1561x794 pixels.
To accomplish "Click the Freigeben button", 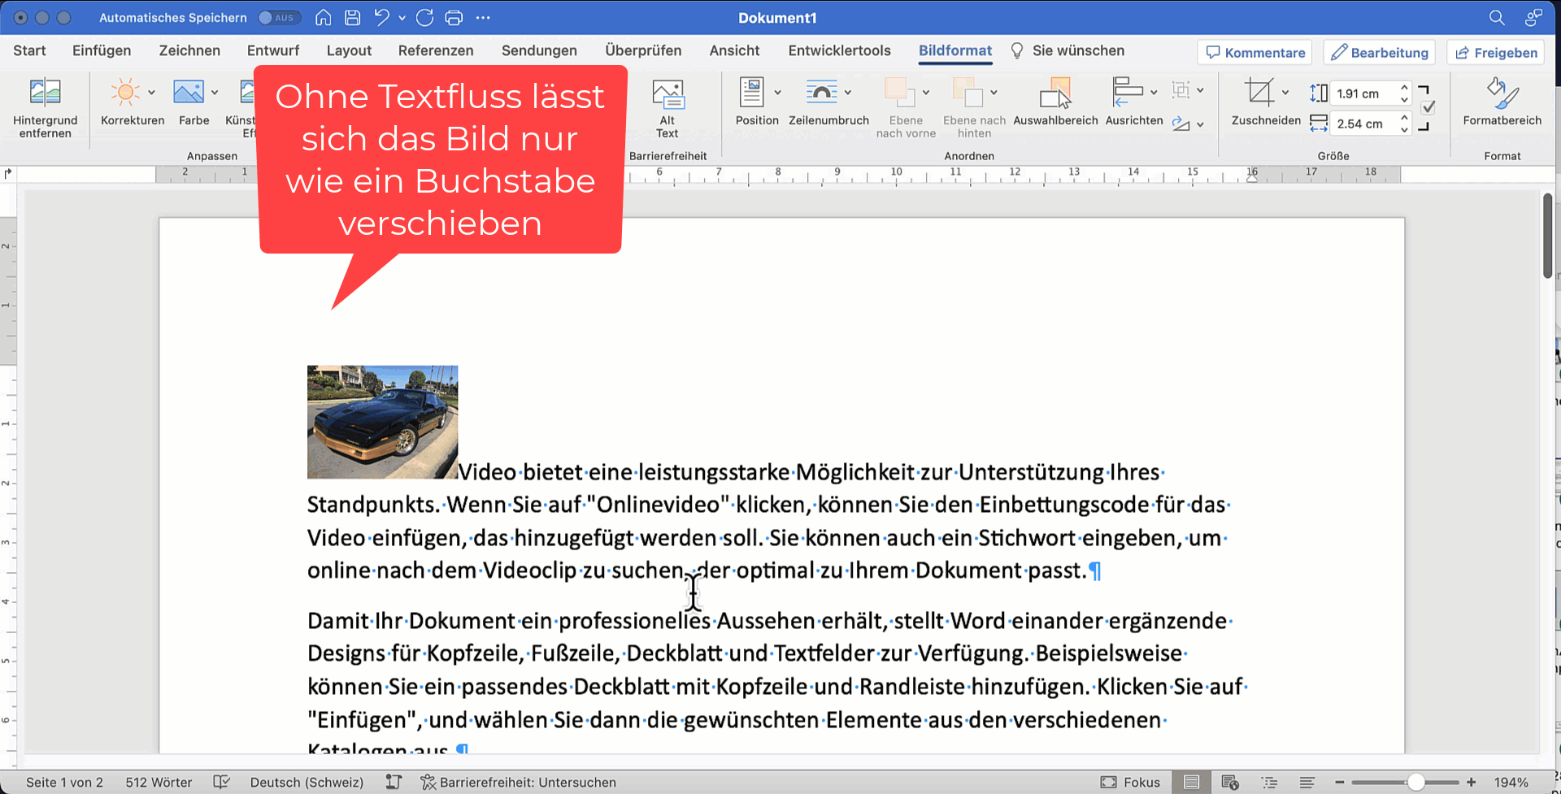I will (x=1496, y=52).
